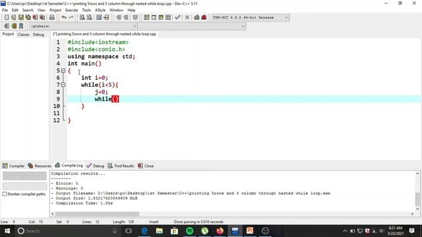The image size is (422, 237).
Task: Unindent the selection using toolbar icon
Action: pos(126,18)
